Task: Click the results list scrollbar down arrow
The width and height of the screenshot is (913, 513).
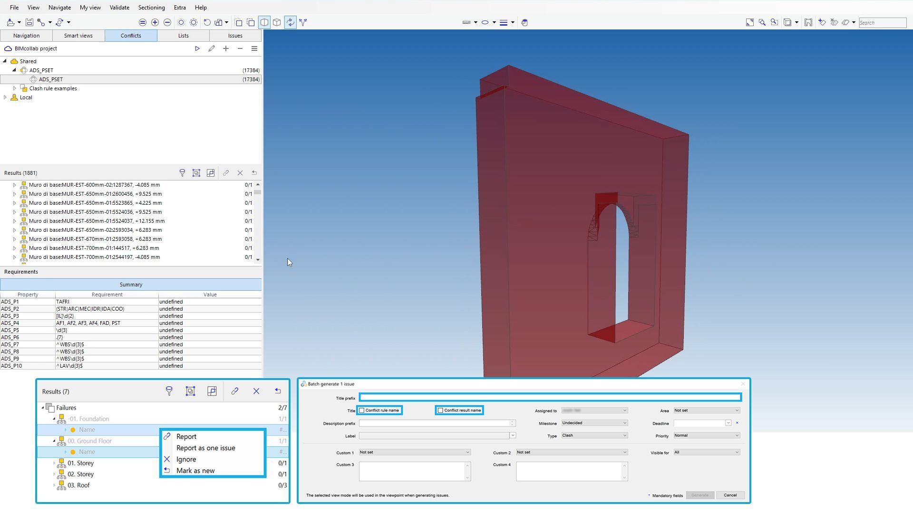Action: tap(258, 259)
